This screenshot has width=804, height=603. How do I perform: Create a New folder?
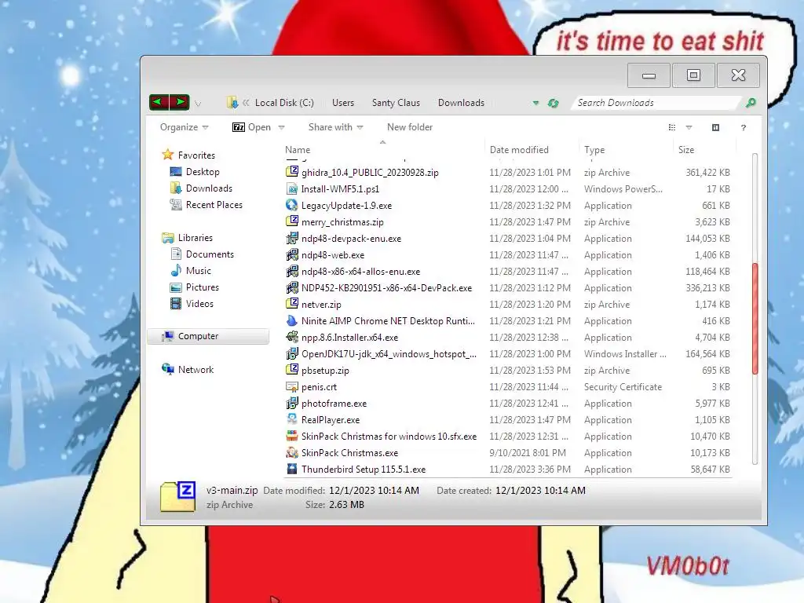pos(410,127)
